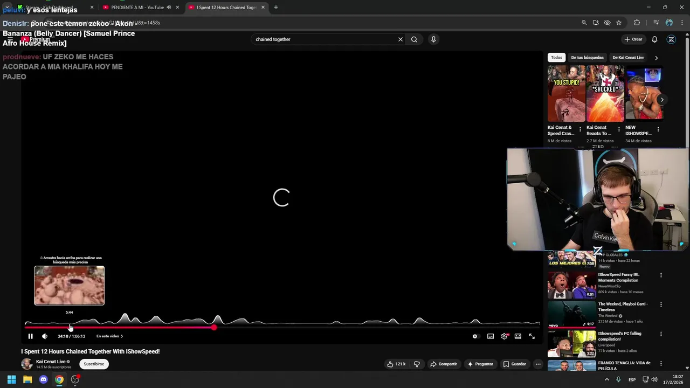The height and width of the screenshot is (388, 690).
Task: Open File Explorer from taskbar
Action: pyautogui.click(x=27, y=379)
